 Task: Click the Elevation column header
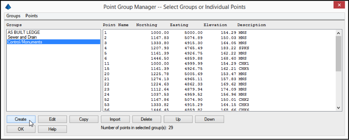(x=215, y=25)
